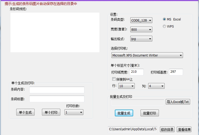Open the 列 columns dropdown showing 4

click(156, 86)
